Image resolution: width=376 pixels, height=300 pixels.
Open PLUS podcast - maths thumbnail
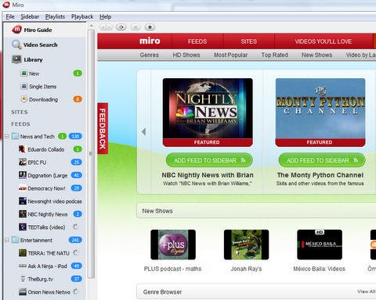(x=173, y=245)
